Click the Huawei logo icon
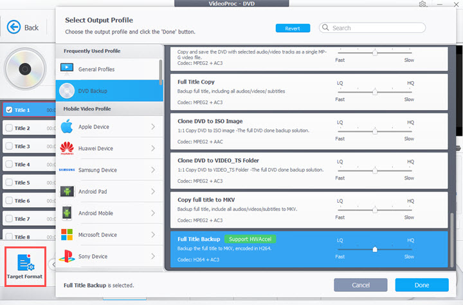The image size is (463, 305). [x=67, y=148]
